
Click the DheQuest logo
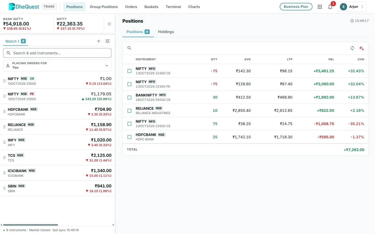(24, 7)
